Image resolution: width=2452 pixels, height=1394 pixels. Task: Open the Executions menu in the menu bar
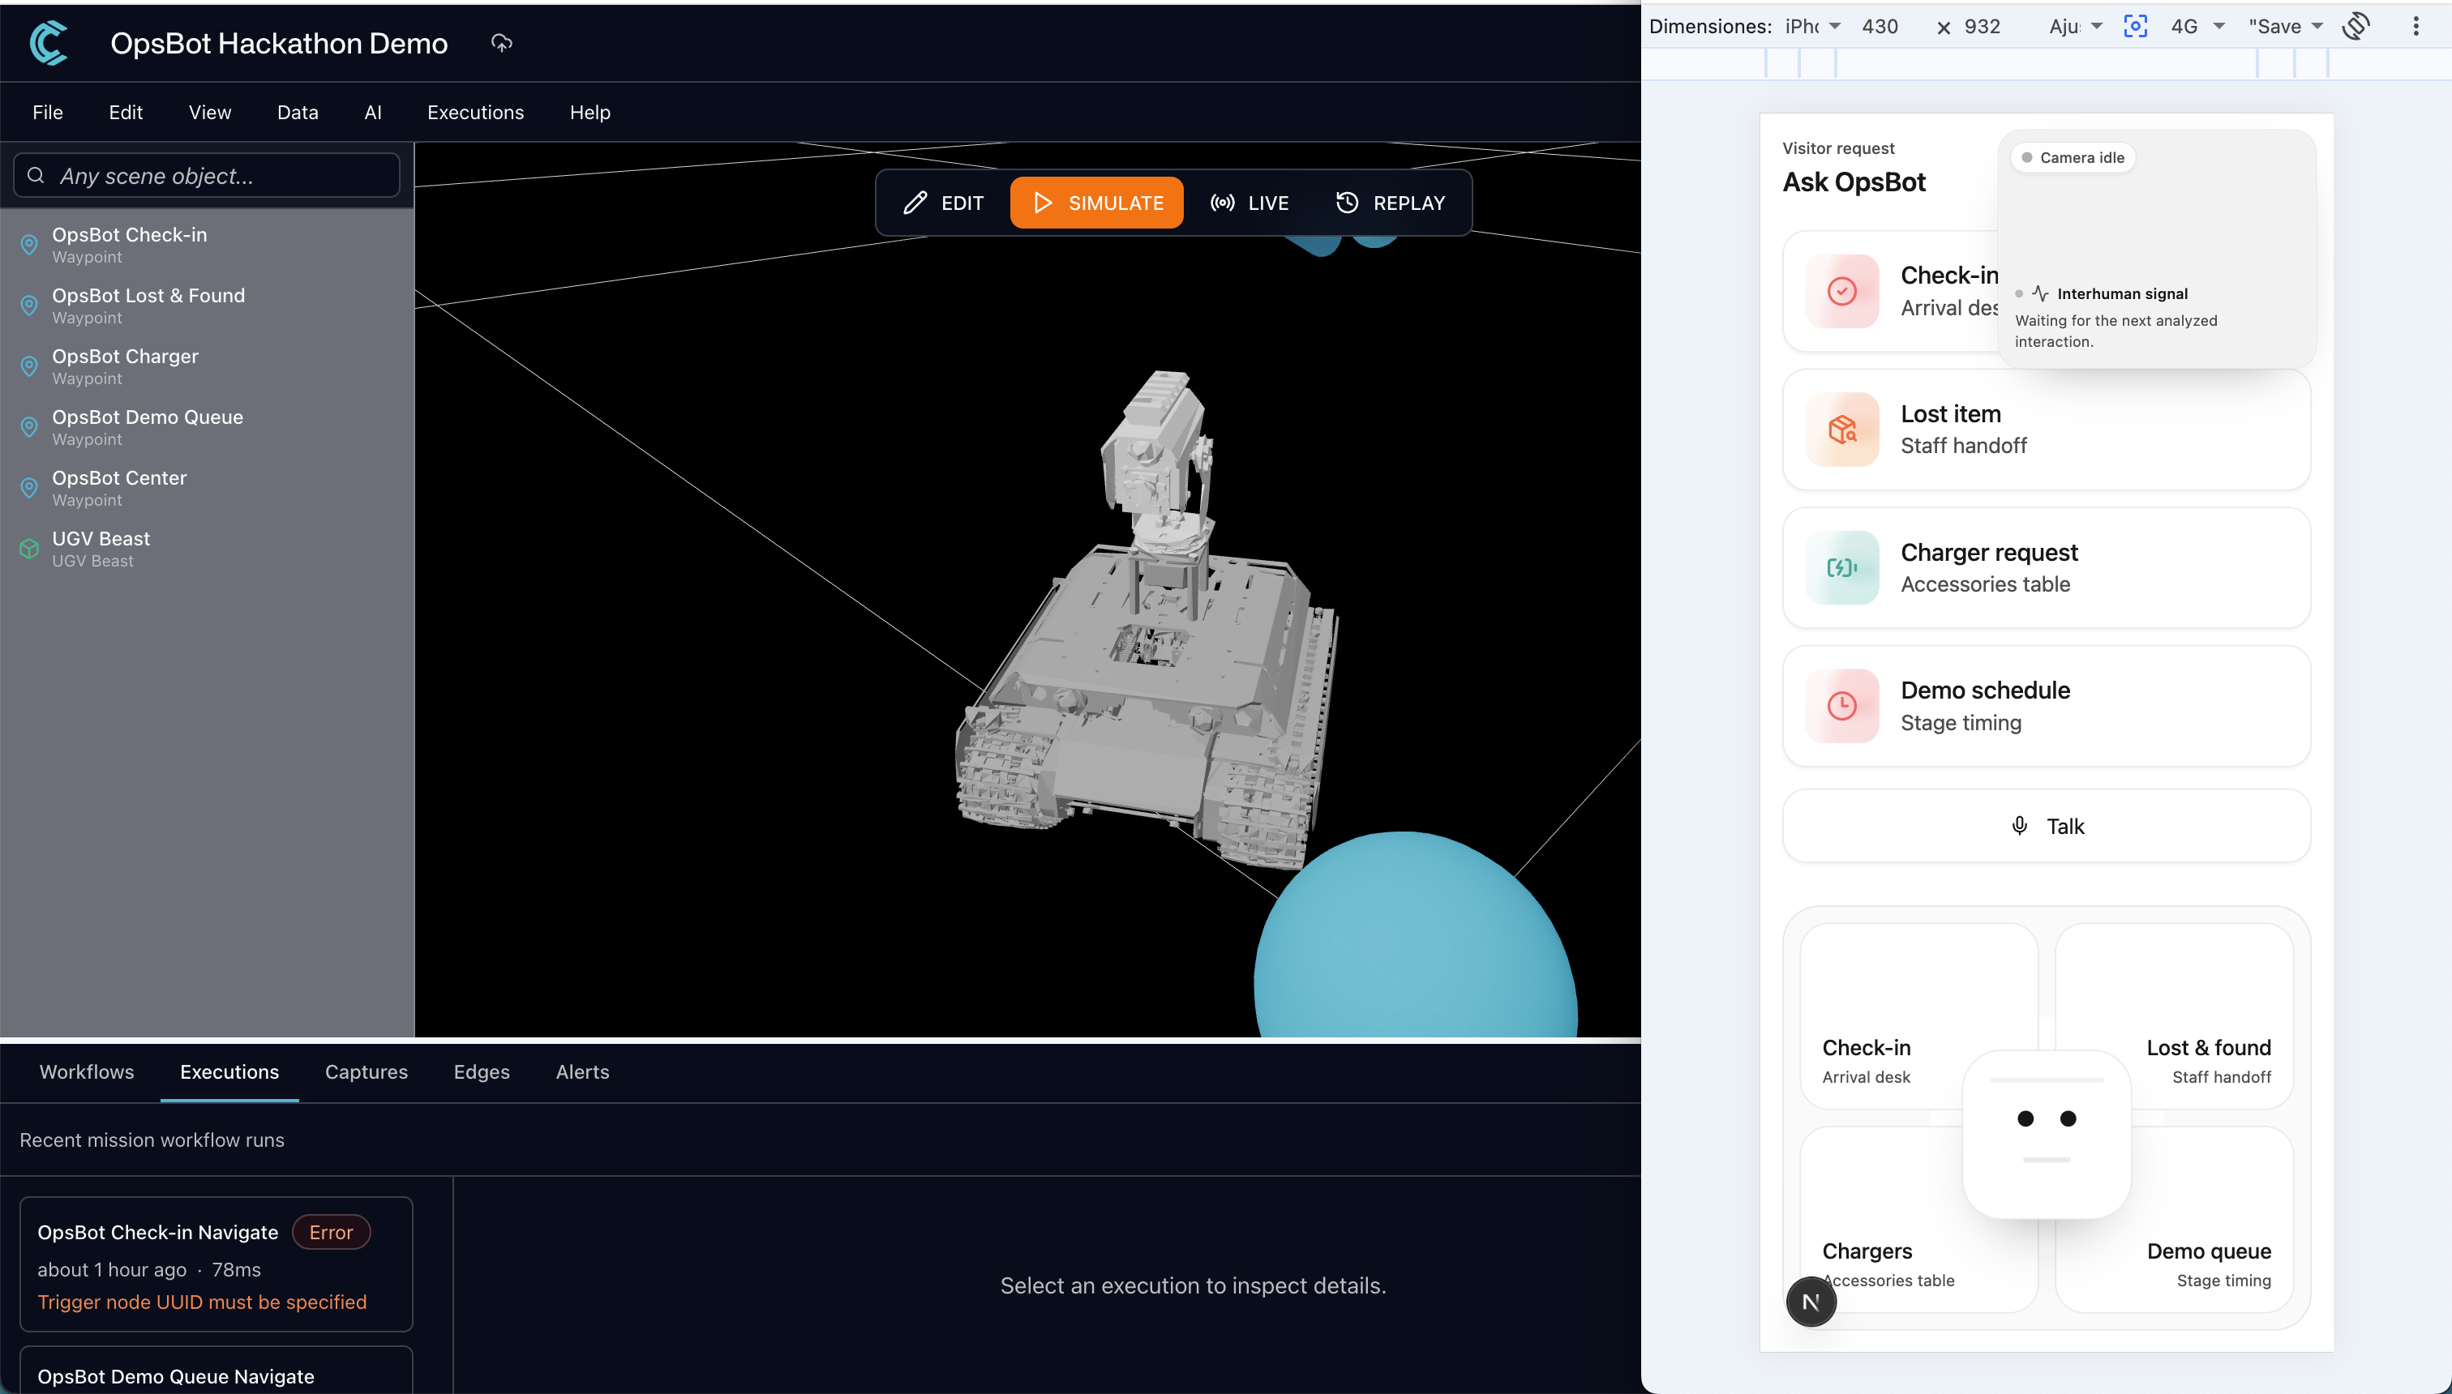pyautogui.click(x=475, y=112)
